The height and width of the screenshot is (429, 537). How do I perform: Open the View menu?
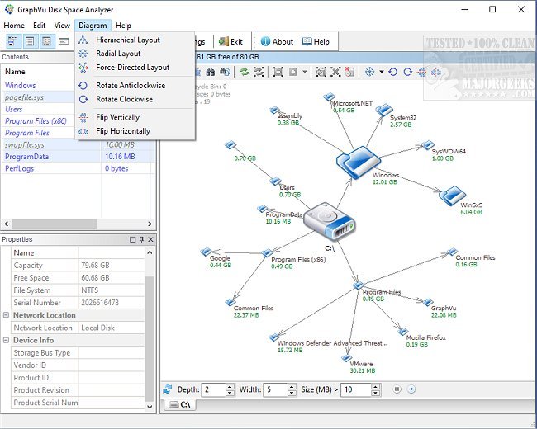tap(62, 26)
